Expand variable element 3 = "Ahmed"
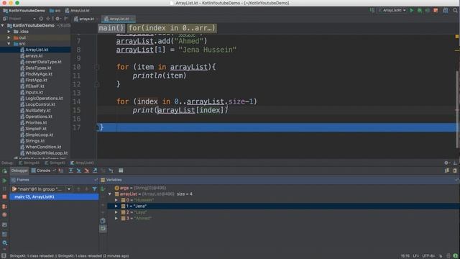The image size is (460, 259). [x=116, y=218]
